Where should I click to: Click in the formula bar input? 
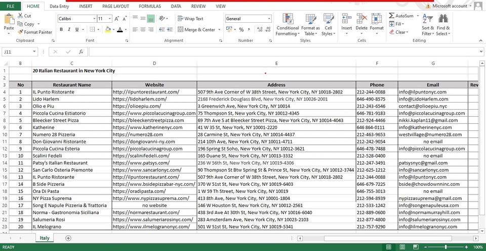point(283,52)
